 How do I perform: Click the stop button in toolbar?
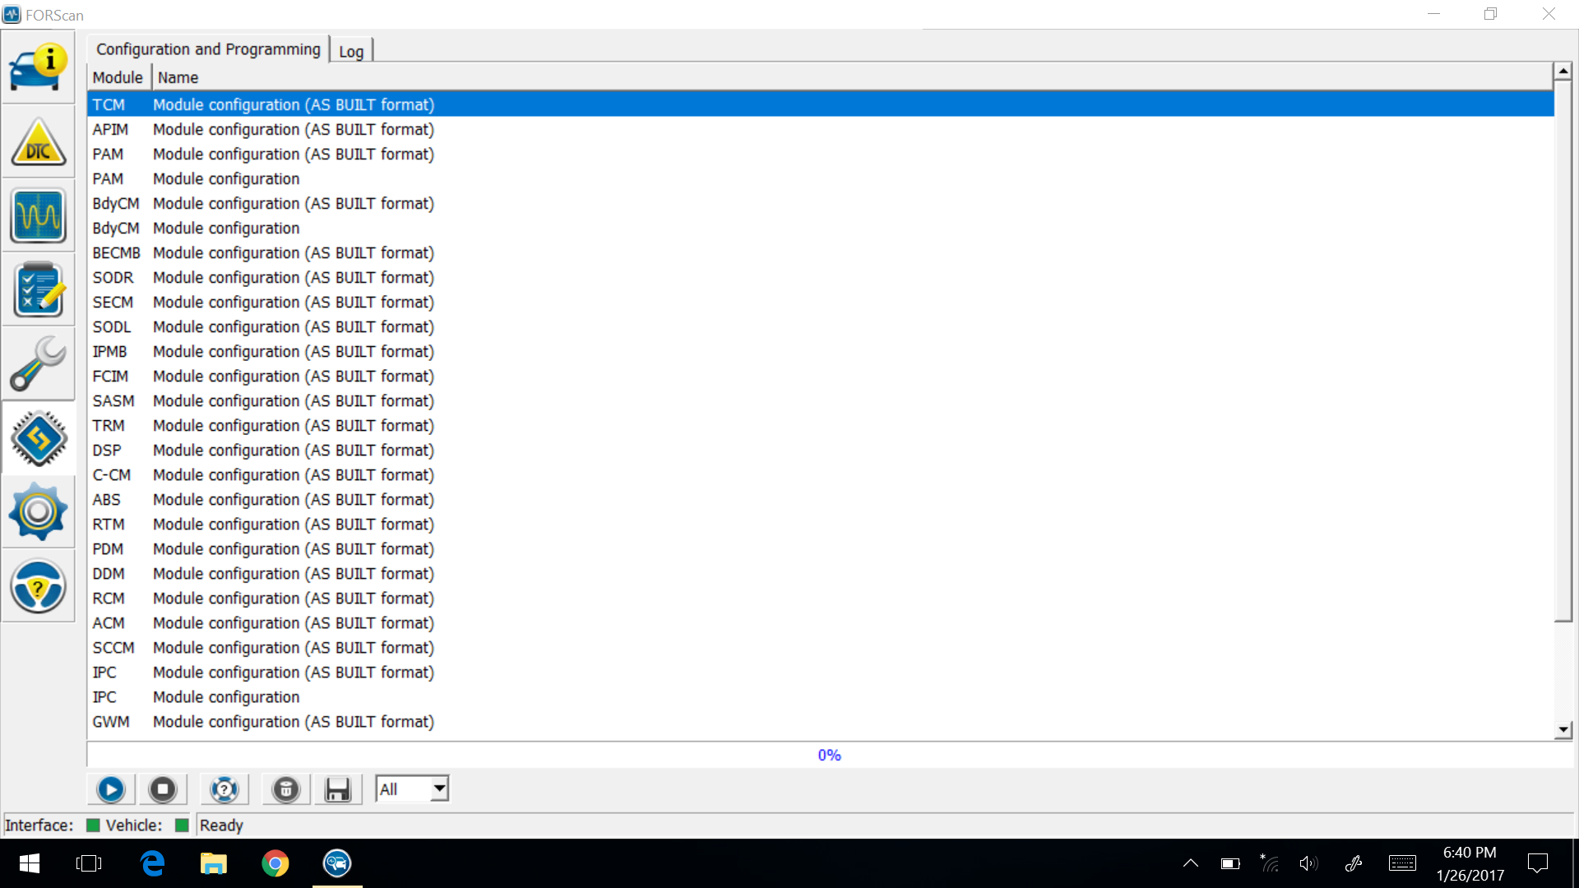(x=163, y=789)
